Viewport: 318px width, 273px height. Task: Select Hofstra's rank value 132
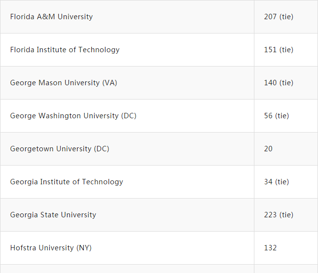tap(270, 248)
